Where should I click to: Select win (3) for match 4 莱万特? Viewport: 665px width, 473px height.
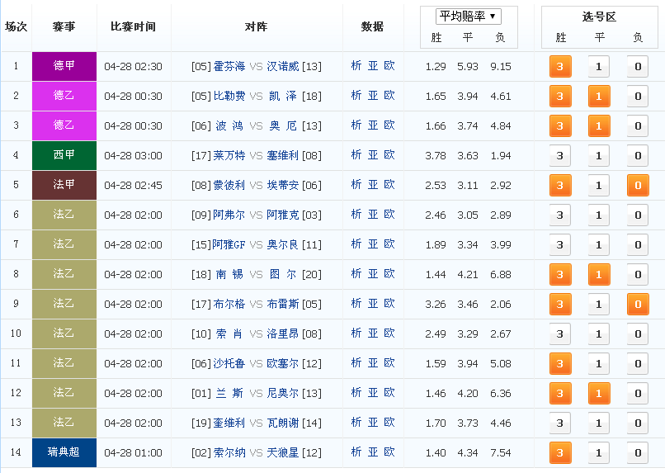560,156
